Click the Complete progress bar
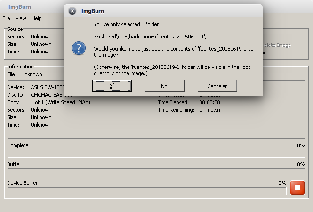The width and height of the screenshot is (313, 212). (156, 153)
